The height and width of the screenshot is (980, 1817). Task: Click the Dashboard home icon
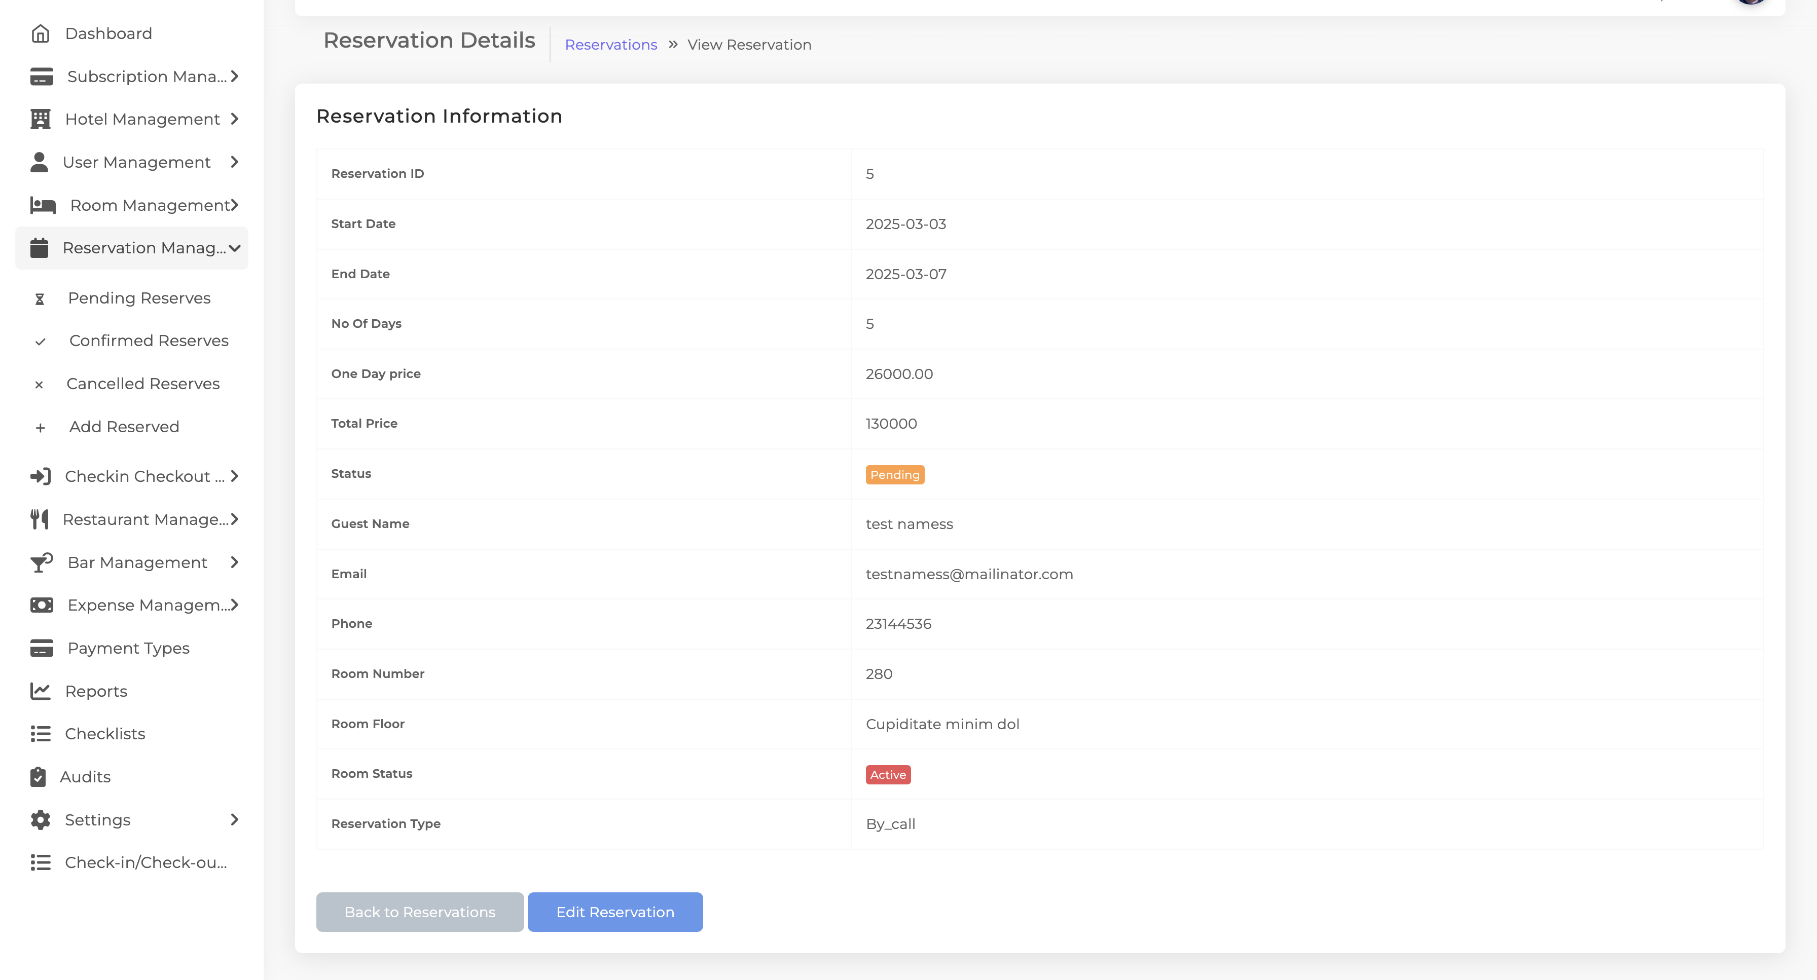click(40, 34)
